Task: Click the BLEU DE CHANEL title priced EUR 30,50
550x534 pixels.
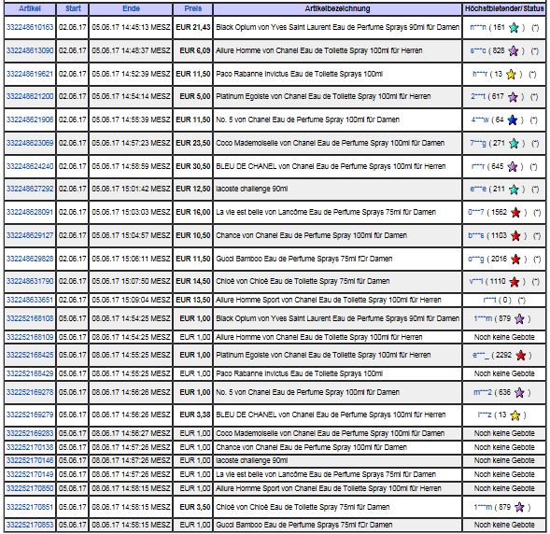Action: coord(331,166)
